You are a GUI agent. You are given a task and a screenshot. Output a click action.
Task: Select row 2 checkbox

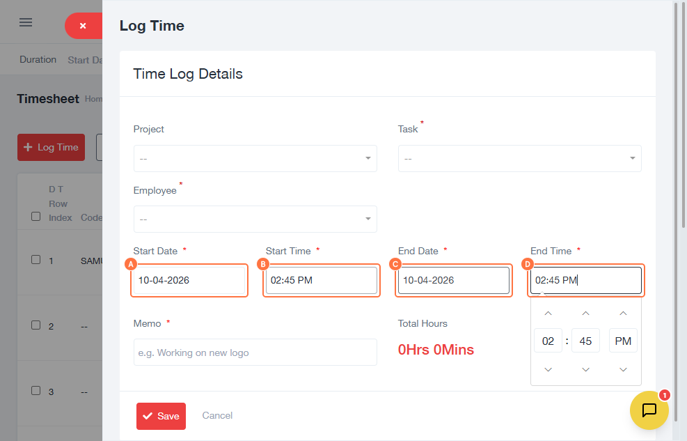pyautogui.click(x=36, y=325)
